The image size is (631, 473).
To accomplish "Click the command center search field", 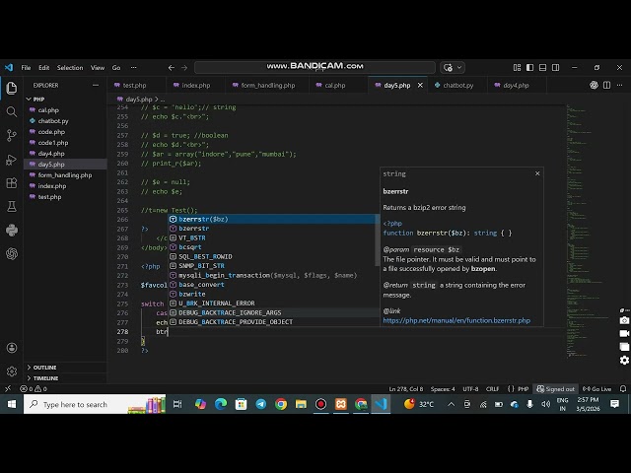I will [x=315, y=68].
